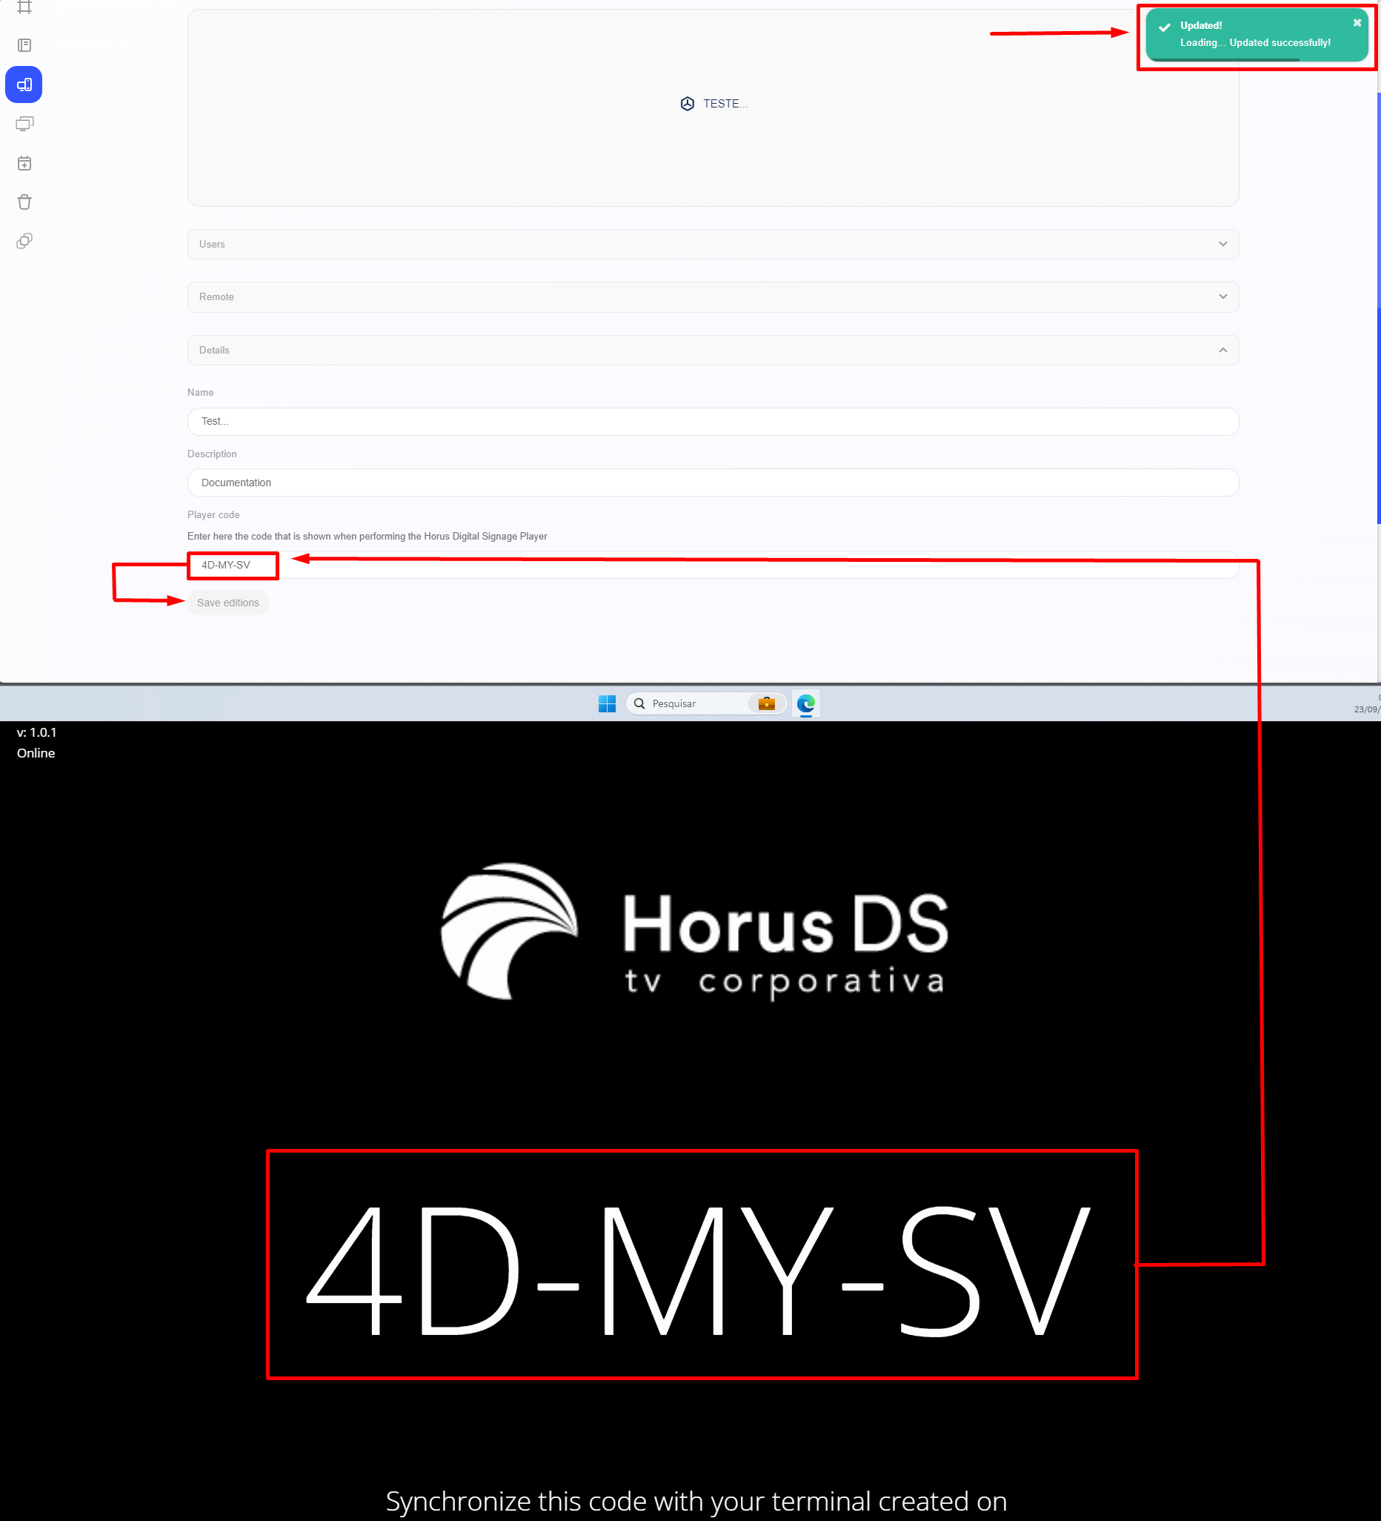Click the frame icon in the sidebar
The image size is (1381, 1521).
coord(24,7)
